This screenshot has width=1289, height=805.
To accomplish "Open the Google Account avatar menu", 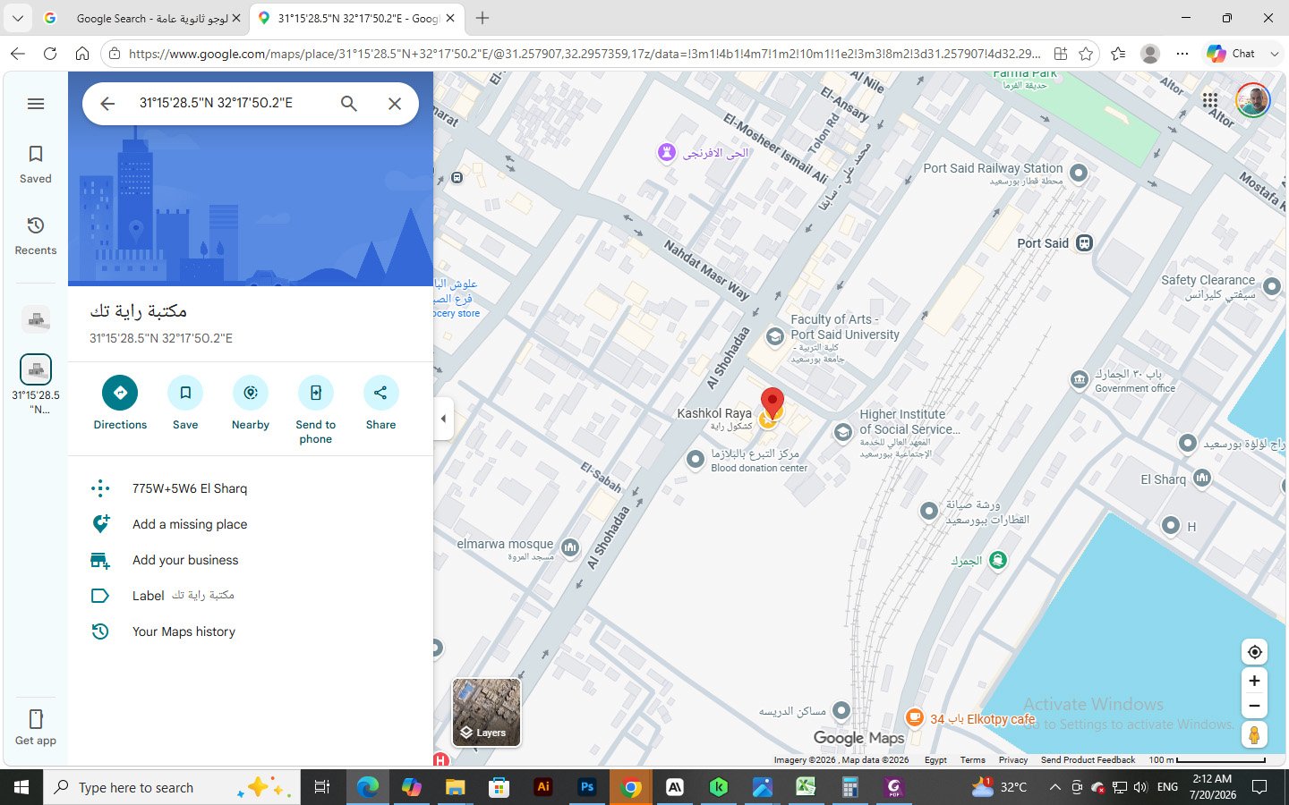I will pyautogui.click(x=1253, y=100).
